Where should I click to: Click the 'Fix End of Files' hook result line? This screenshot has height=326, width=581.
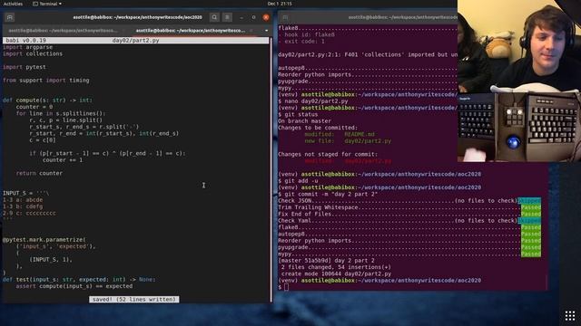pos(409,214)
